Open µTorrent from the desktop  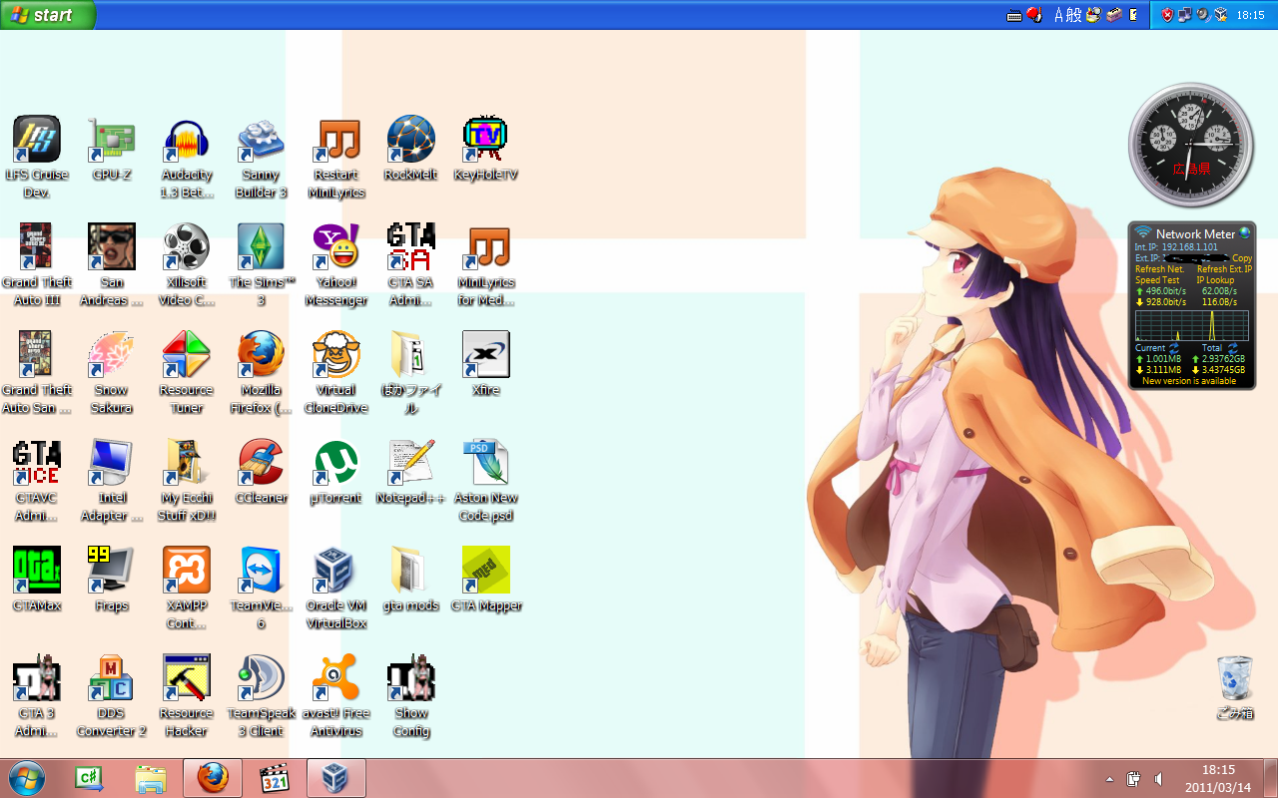pos(336,471)
